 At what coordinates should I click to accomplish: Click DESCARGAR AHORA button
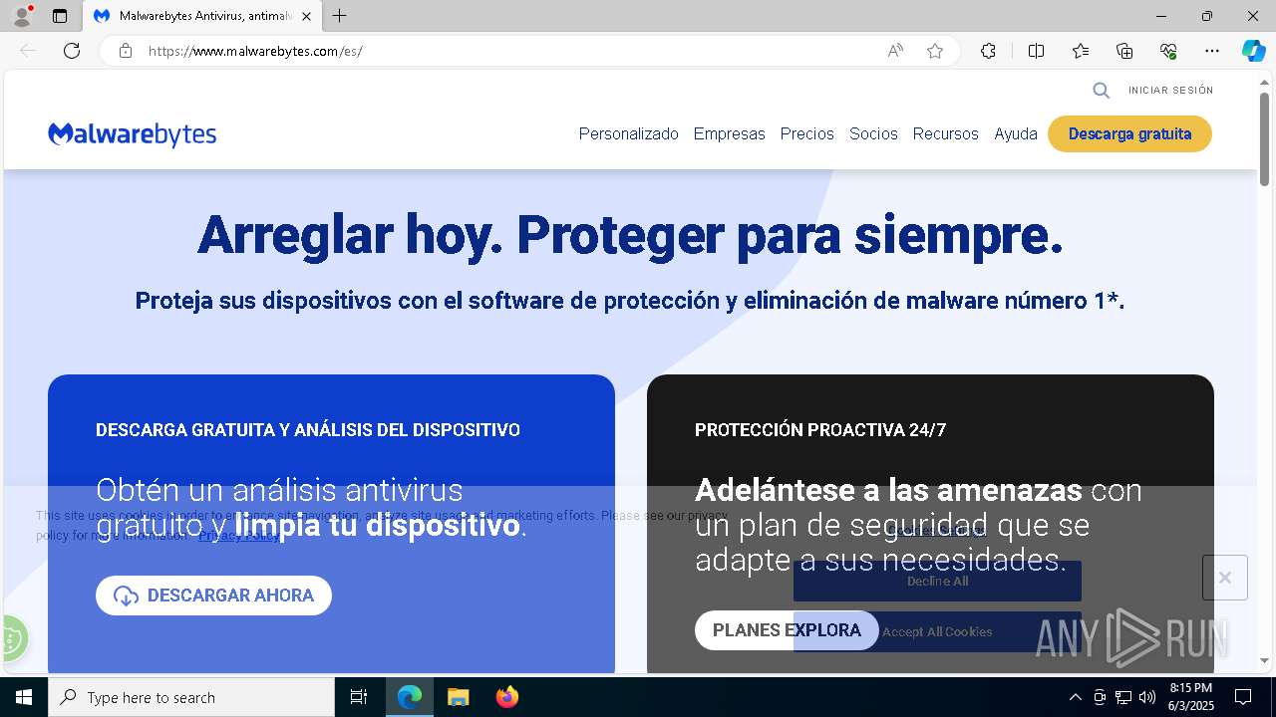pos(213,596)
